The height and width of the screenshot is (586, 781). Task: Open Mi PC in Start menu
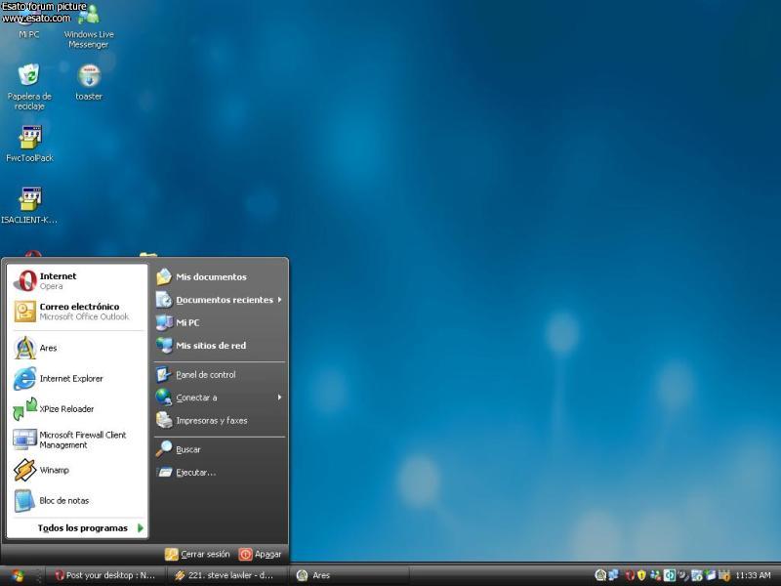pyautogui.click(x=220, y=323)
